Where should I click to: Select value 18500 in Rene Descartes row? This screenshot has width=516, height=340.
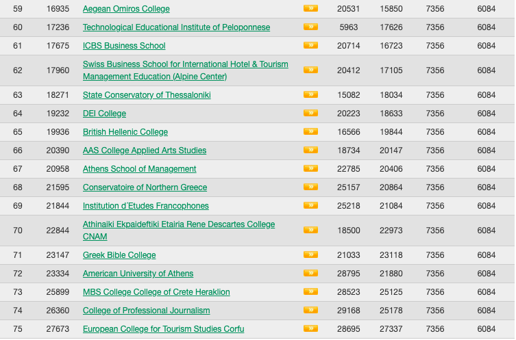click(x=349, y=231)
